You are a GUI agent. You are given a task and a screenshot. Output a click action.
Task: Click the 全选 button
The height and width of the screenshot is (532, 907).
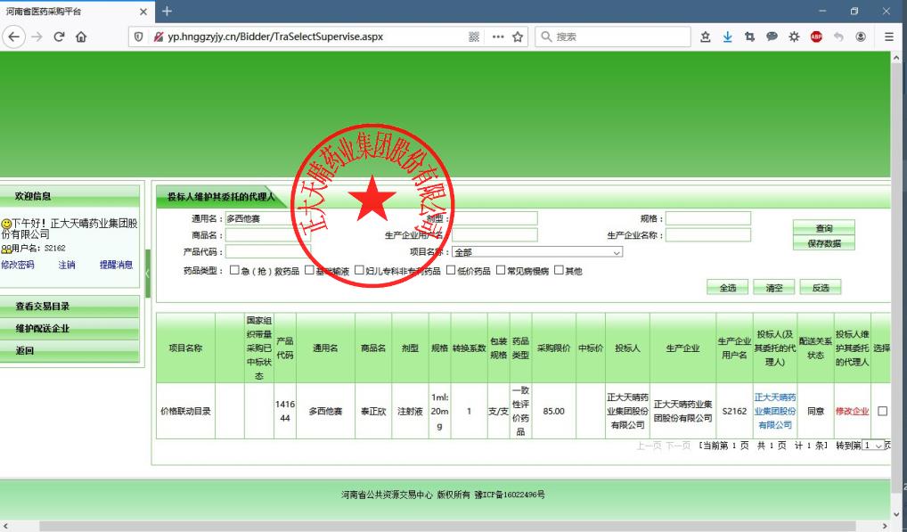coord(728,288)
